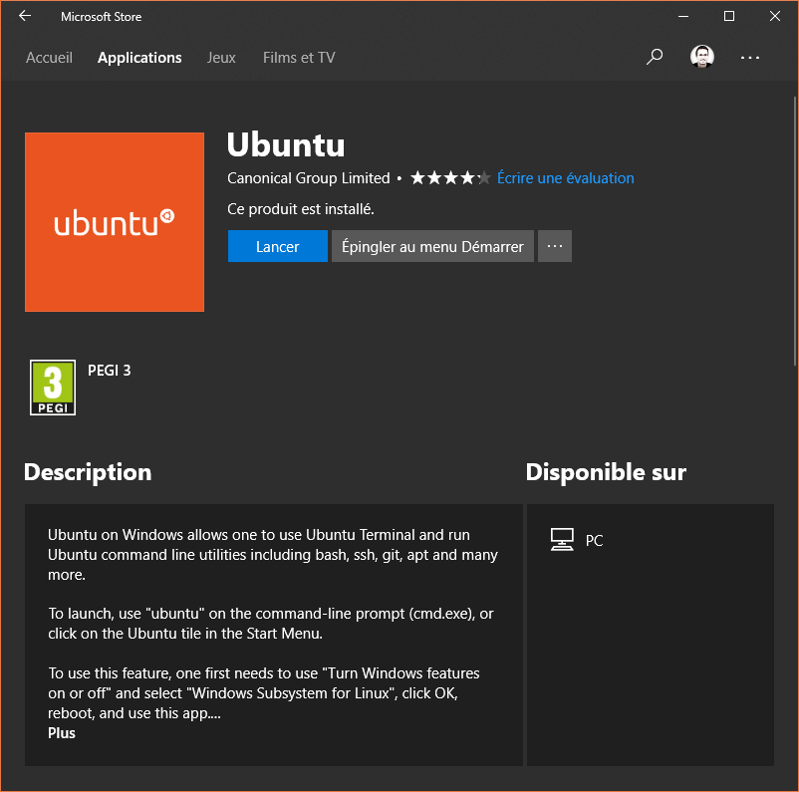Click the user profile avatar
This screenshot has width=799, height=792.
click(702, 57)
